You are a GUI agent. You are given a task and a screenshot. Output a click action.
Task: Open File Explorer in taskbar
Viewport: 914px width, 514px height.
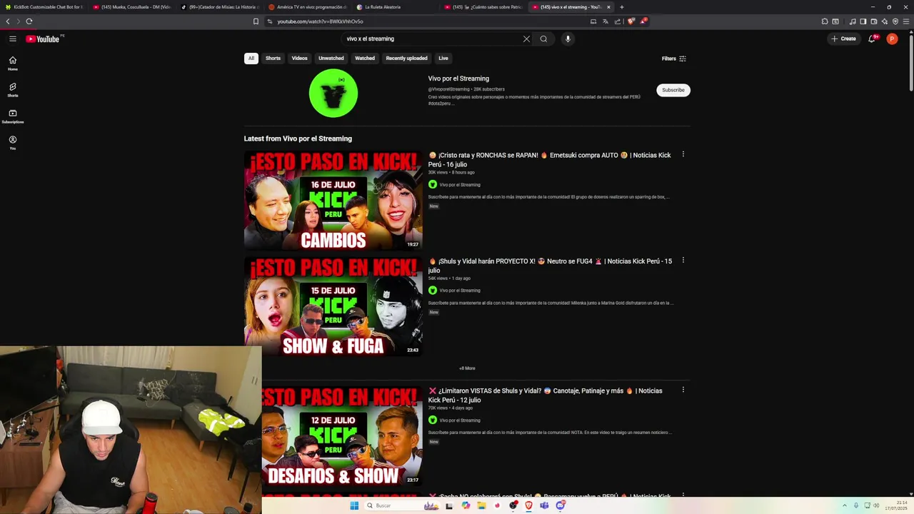tap(482, 505)
